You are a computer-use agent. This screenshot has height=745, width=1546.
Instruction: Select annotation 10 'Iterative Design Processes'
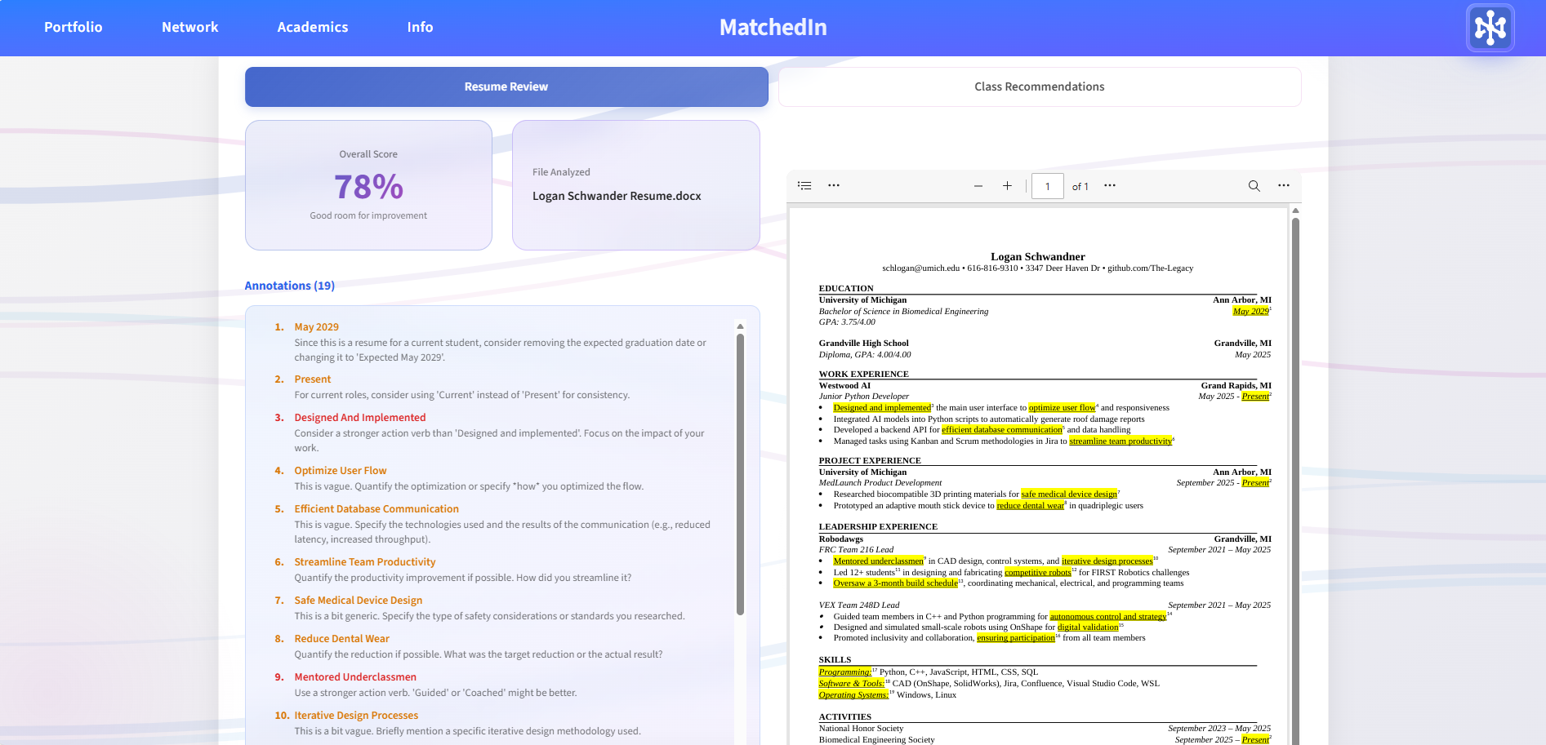[355, 716]
